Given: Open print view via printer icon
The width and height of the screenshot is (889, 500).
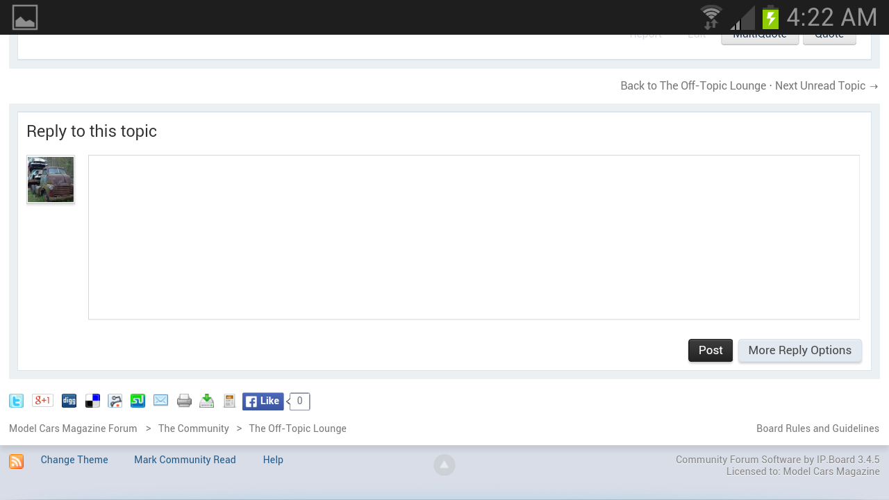Looking at the screenshot, I should click(184, 401).
